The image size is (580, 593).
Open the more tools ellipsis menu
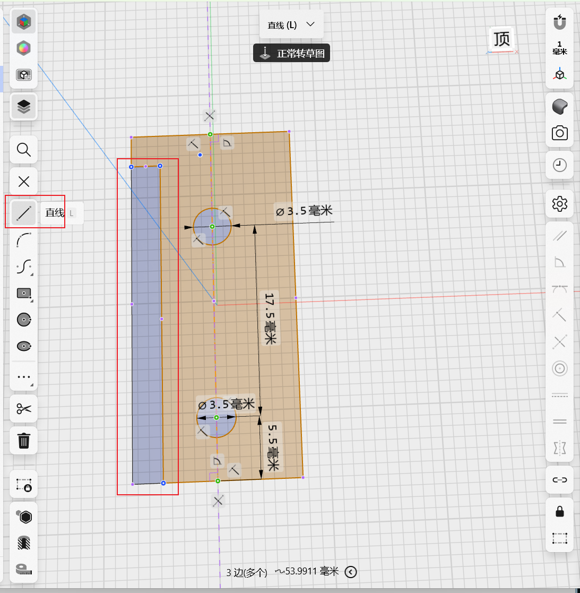click(x=23, y=377)
